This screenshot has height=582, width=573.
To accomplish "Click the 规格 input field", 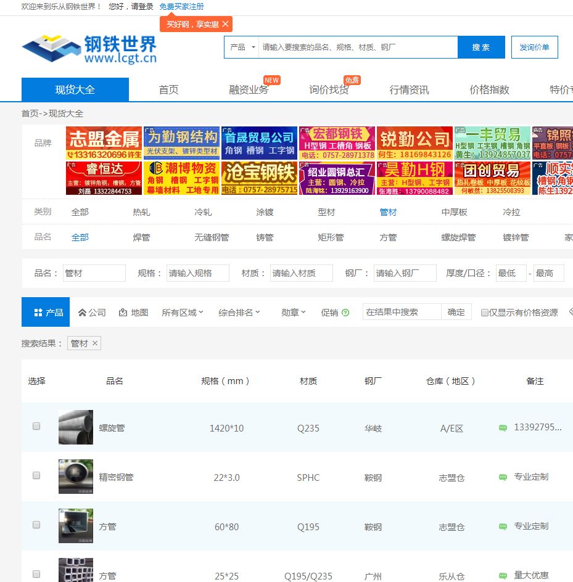I will (x=198, y=273).
